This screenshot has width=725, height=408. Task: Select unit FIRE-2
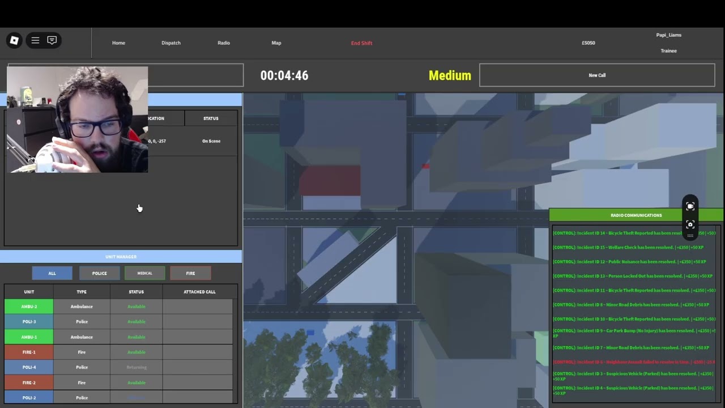(x=29, y=382)
